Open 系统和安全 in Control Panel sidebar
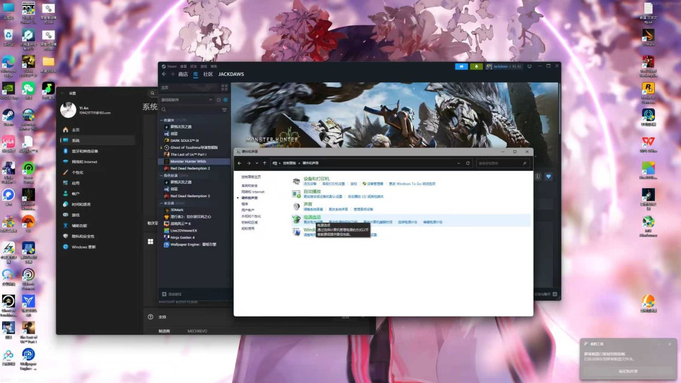The image size is (681, 383). point(250,186)
